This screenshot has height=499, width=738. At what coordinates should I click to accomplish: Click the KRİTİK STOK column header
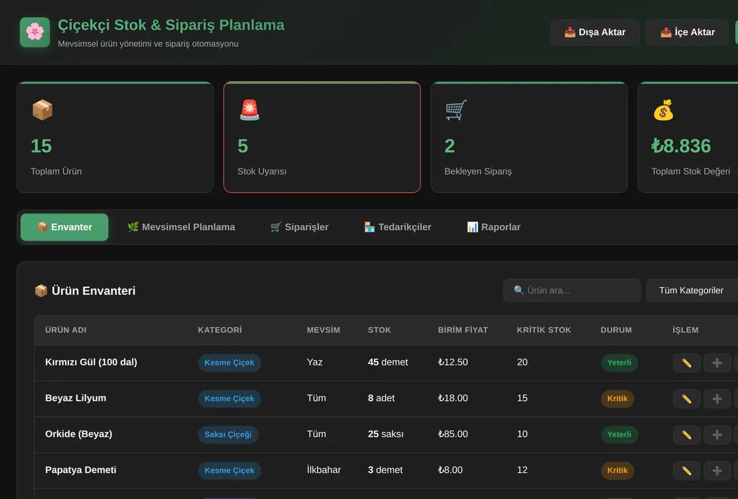(x=544, y=330)
